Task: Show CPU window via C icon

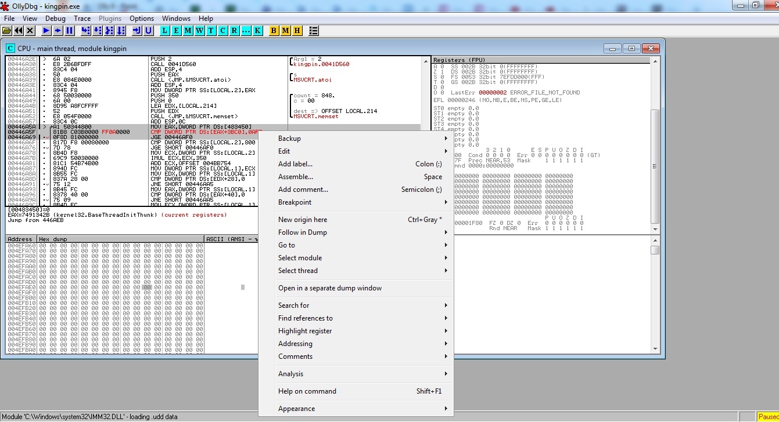Action: click(223, 30)
